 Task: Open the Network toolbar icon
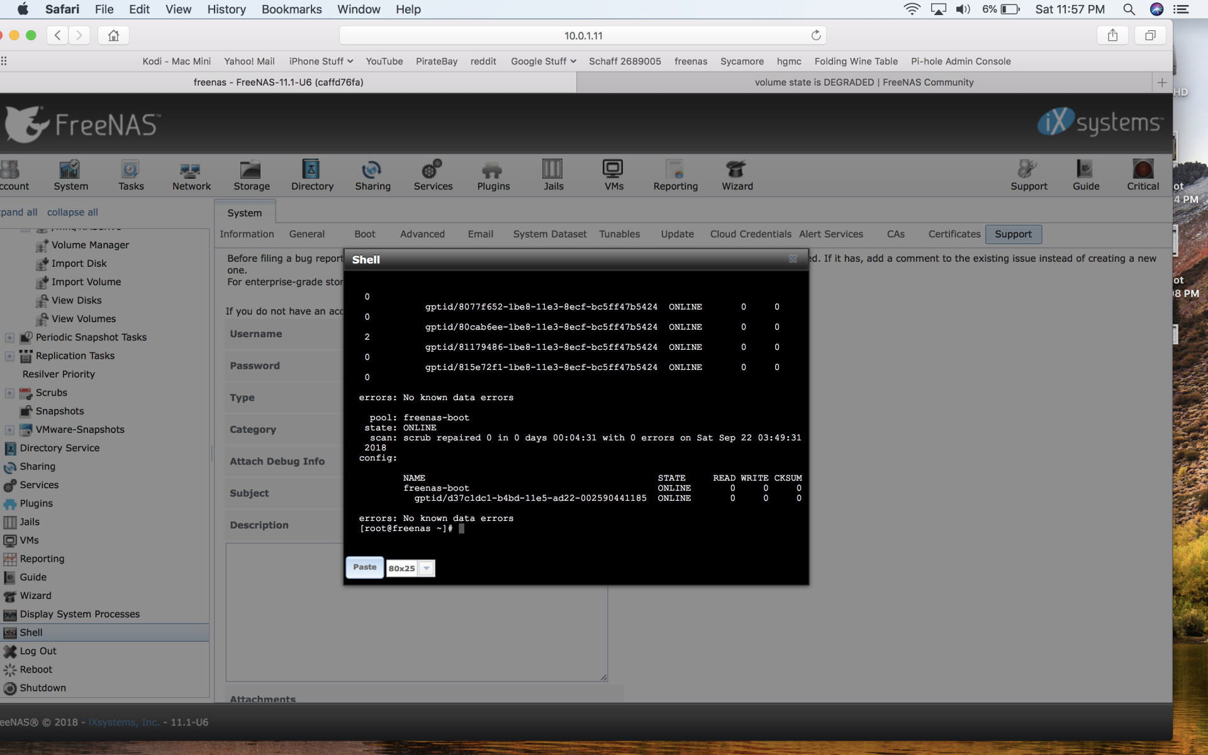coord(191,175)
